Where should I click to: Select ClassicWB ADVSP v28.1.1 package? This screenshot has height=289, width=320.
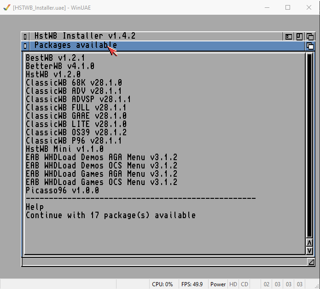[78, 99]
